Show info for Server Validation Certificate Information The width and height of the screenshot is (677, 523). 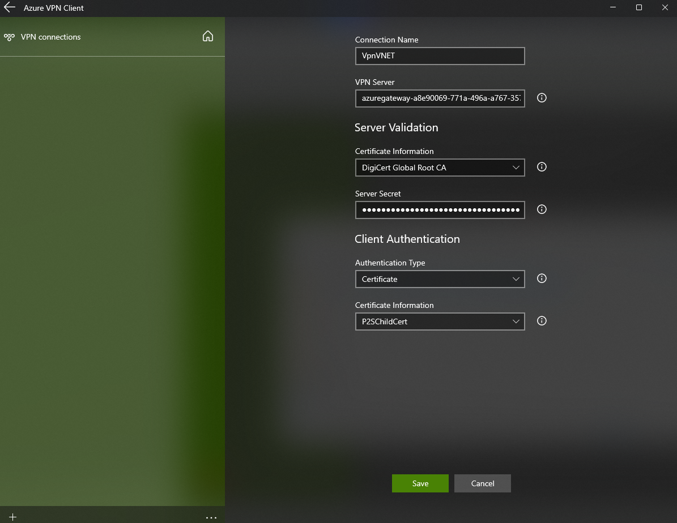coord(542,167)
